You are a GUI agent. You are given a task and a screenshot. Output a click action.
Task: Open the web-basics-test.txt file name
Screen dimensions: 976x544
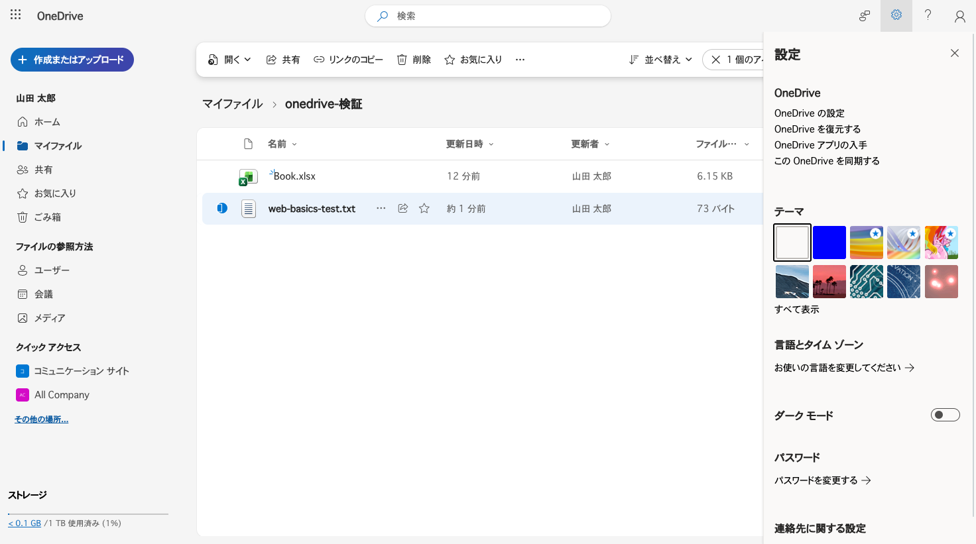pos(312,209)
